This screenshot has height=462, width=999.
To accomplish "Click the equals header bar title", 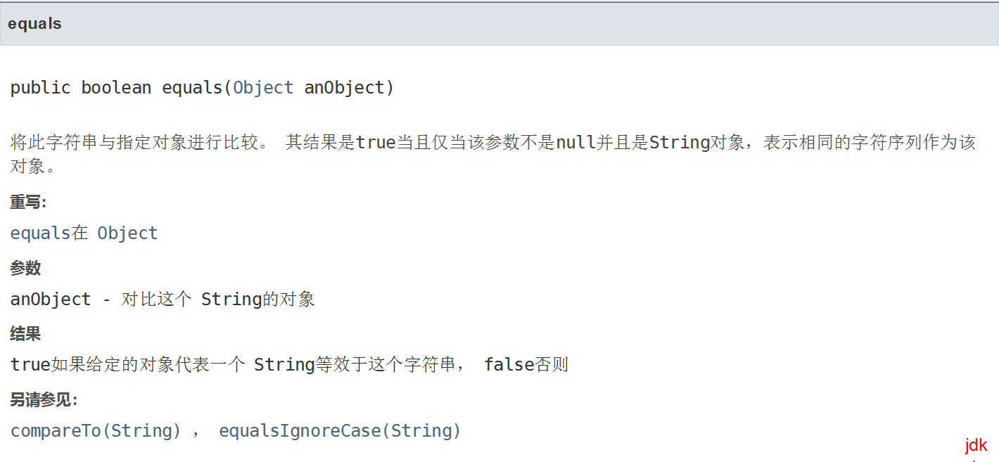I will [x=34, y=23].
